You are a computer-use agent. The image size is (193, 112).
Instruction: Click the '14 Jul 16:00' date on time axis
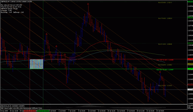[x=112, y=111]
